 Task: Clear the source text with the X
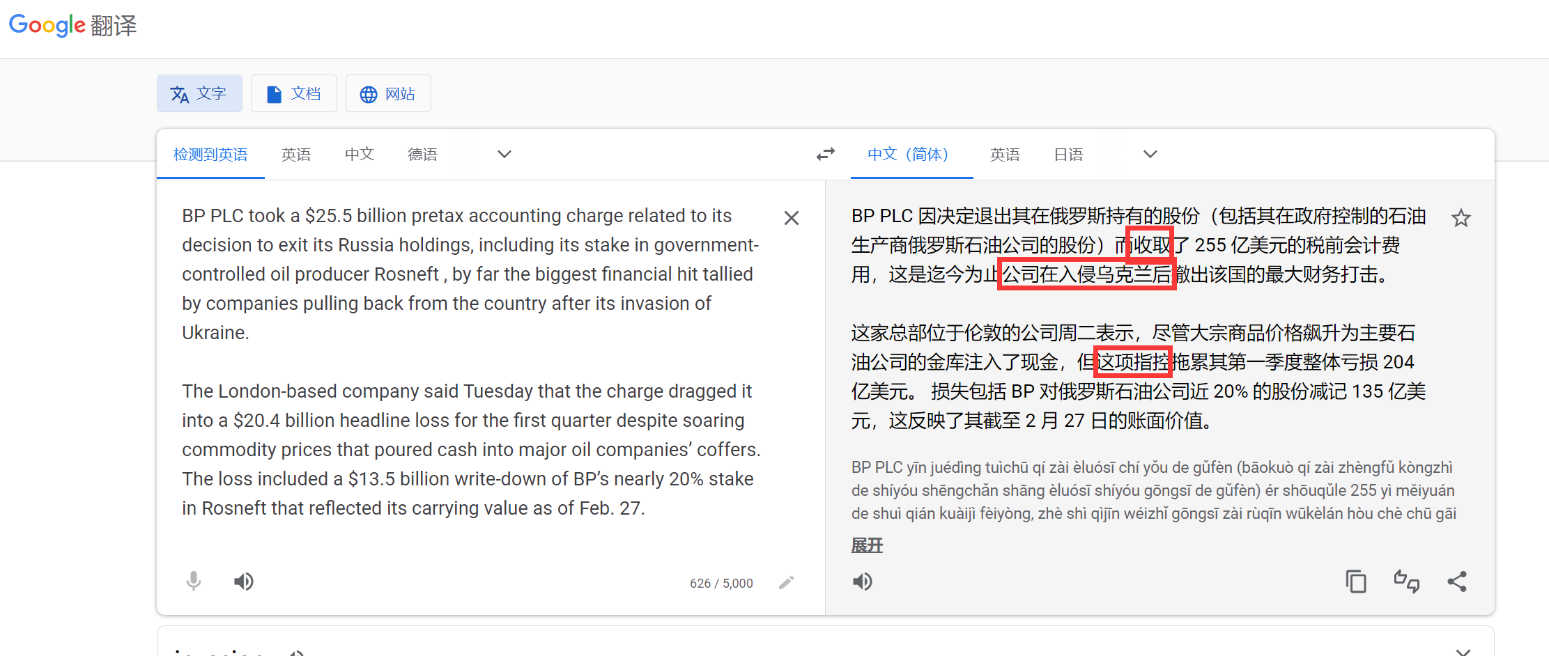click(791, 218)
